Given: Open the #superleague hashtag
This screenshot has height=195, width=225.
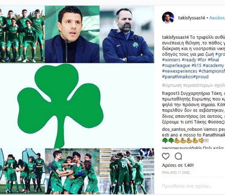Looking at the screenshot, I should pos(176,65).
